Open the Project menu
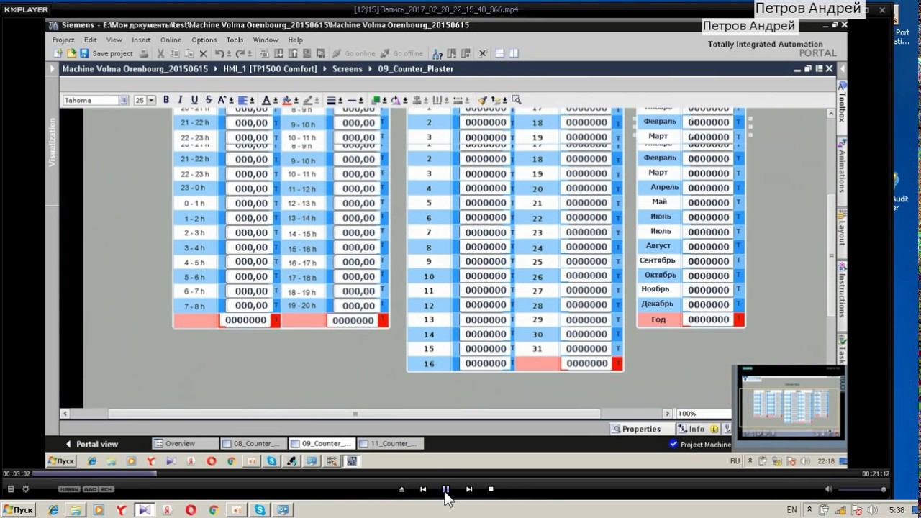This screenshot has width=921, height=518. [63, 40]
